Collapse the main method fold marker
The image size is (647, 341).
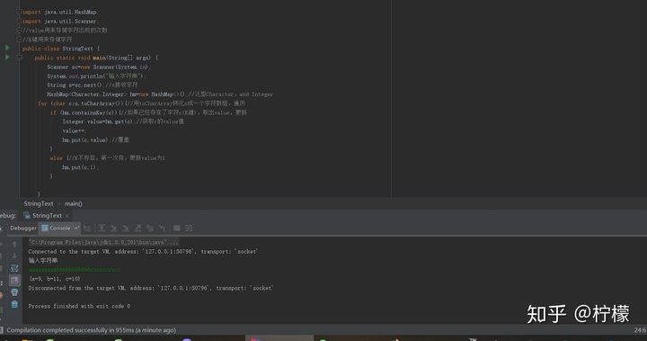(x=19, y=58)
